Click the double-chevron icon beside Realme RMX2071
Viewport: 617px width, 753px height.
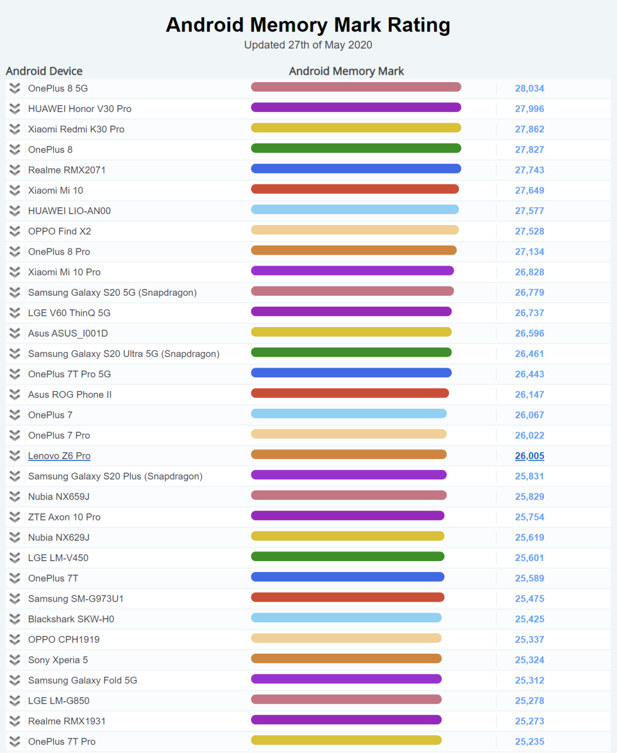(x=15, y=170)
